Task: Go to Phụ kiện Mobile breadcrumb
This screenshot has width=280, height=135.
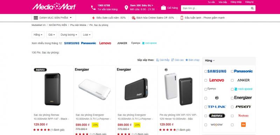Action: 78,25
